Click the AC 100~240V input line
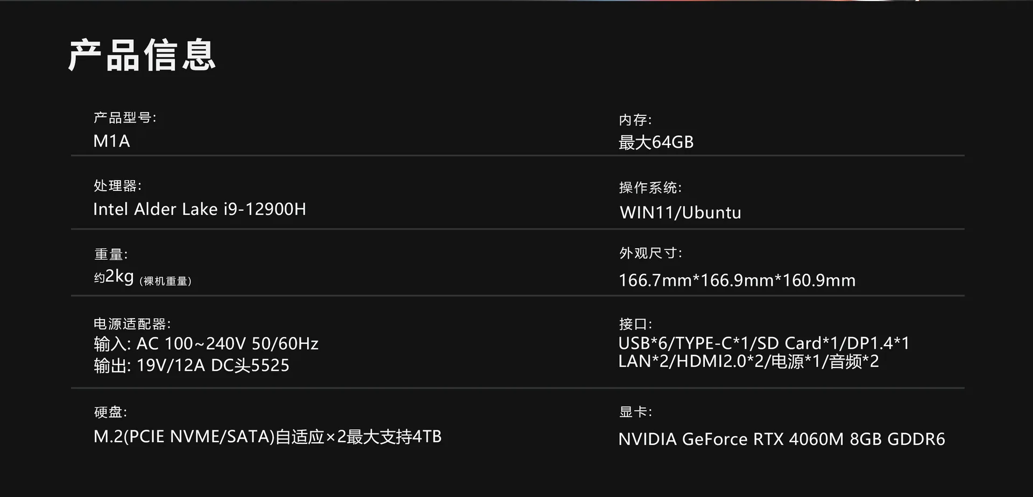This screenshot has height=497, width=1033. click(x=206, y=344)
